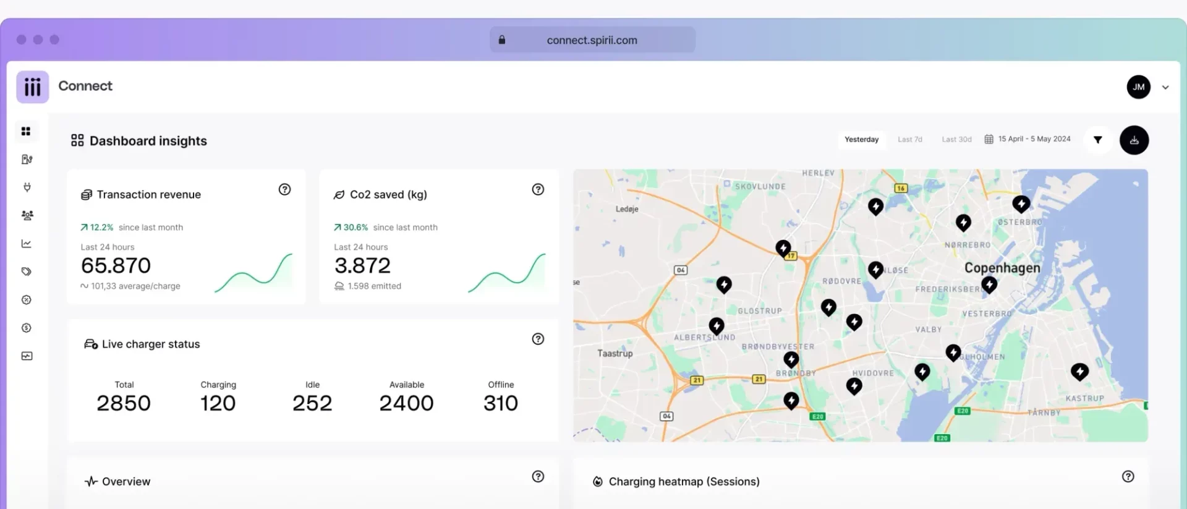
Task: Select the Last 30d time range
Action: tap(956, 139)
